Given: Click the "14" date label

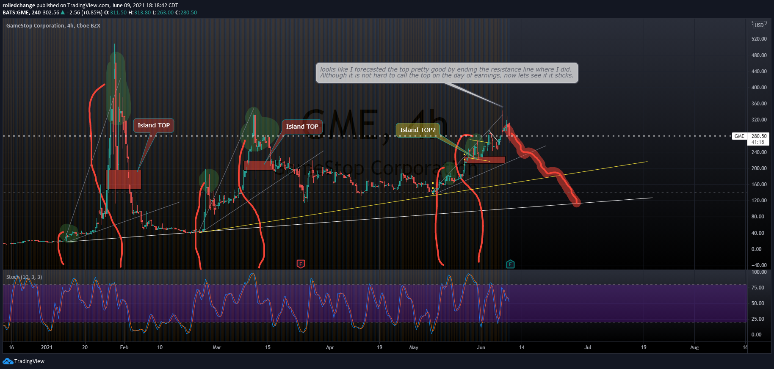Looking at the screenshot, I should (x=522, y=347).
